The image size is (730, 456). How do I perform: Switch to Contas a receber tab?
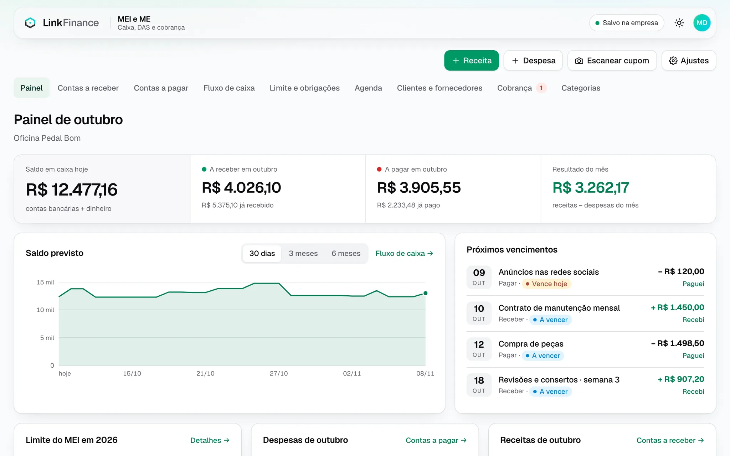coord(88,88)
